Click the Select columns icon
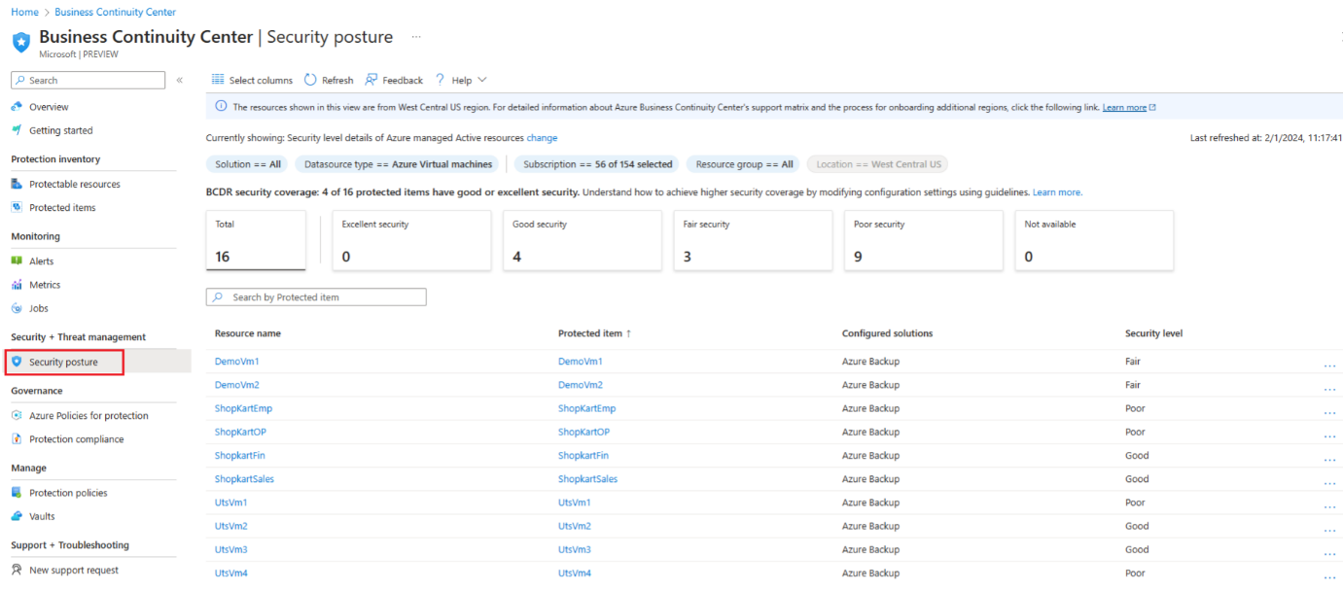The image size is (1343, 590). 221,80
